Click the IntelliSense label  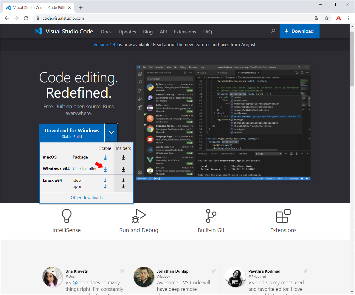pyautogui.click(x=66, y=230)
